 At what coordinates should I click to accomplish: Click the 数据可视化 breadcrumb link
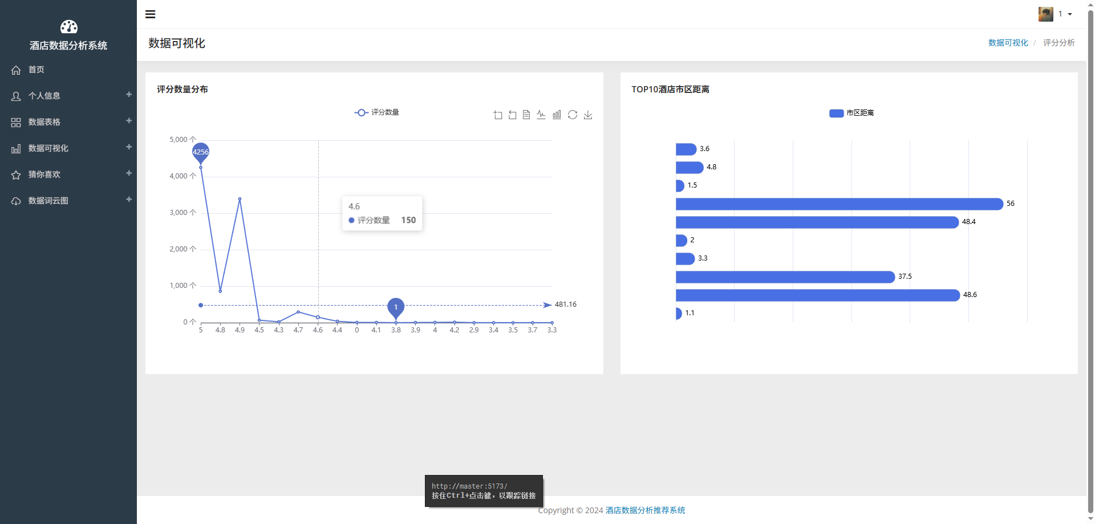[1008, 43]
